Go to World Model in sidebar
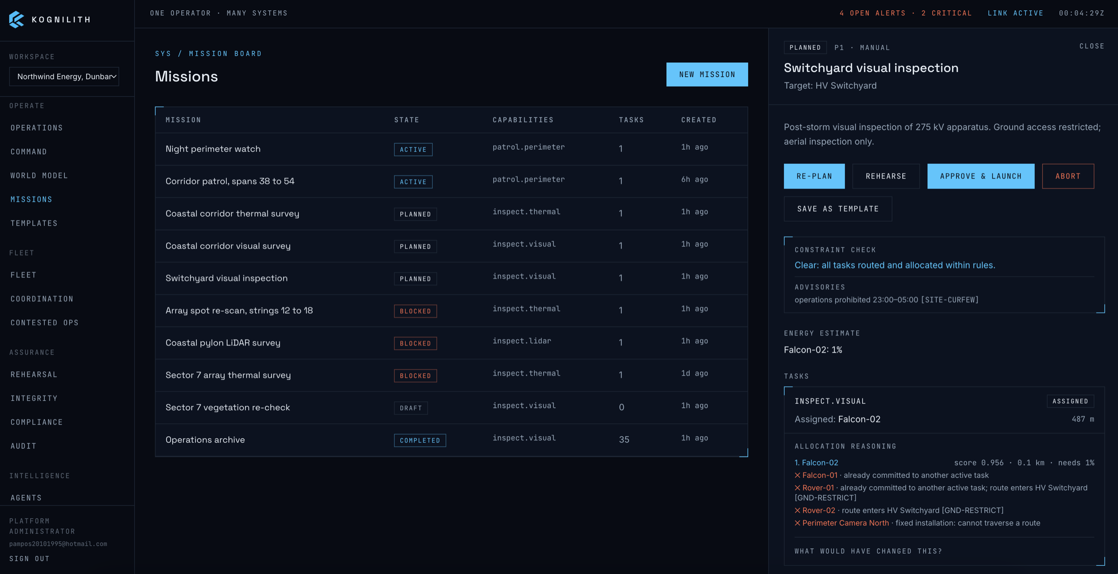The height and width of the screenshot is (574, 1118). (x=39, y=176)
